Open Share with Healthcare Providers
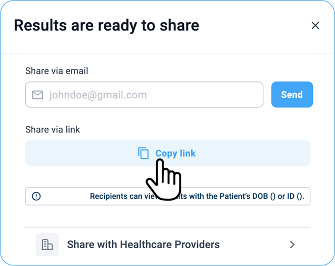Screen dimensions: 335x266 pyautogui.click(x=143, y=244)
